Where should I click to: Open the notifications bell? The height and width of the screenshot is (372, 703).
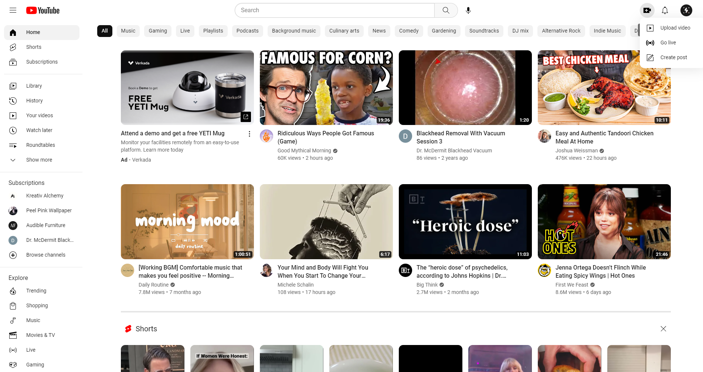(665, 10)
